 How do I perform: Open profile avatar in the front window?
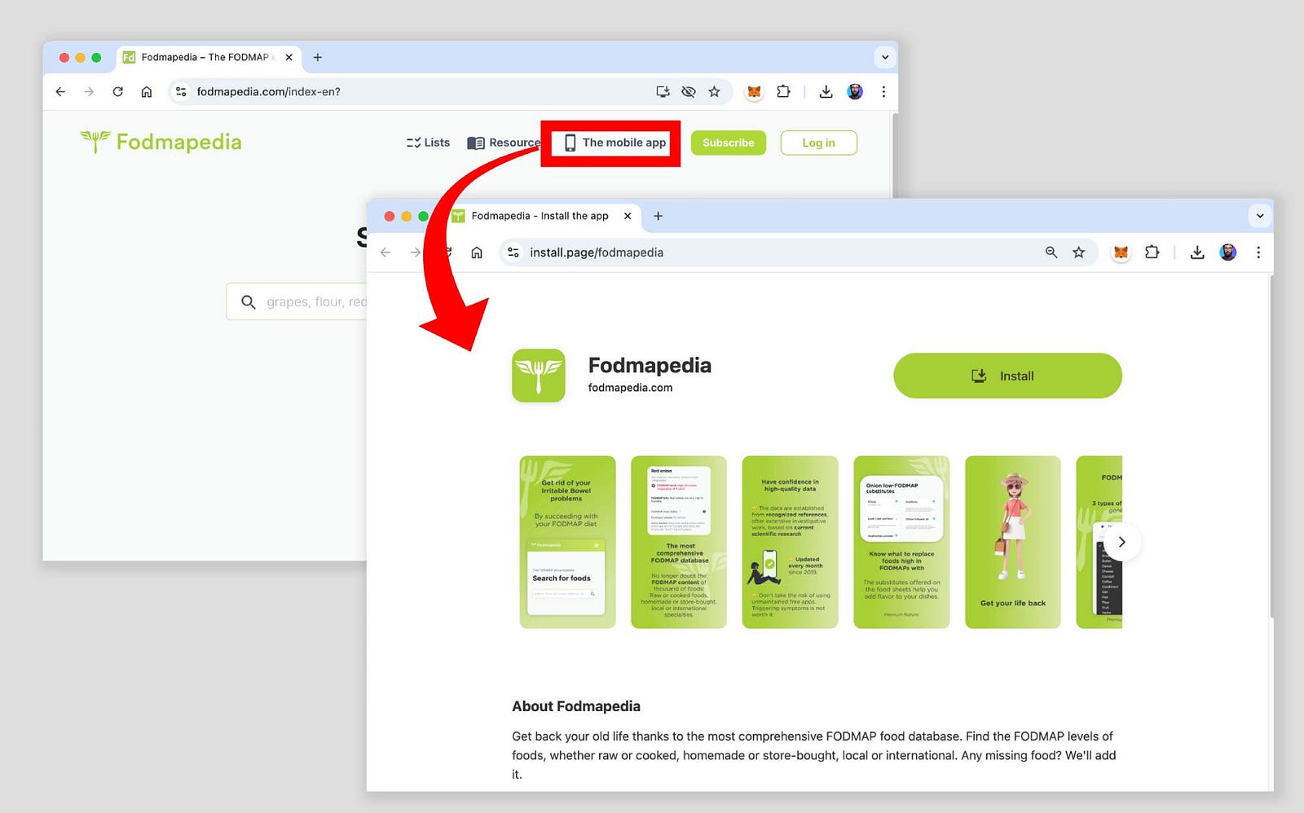point(1228,253)
